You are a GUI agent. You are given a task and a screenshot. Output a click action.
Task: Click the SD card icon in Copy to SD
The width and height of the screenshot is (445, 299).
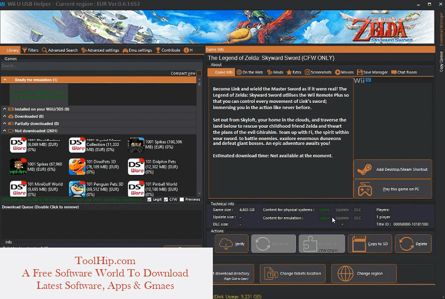359,244
